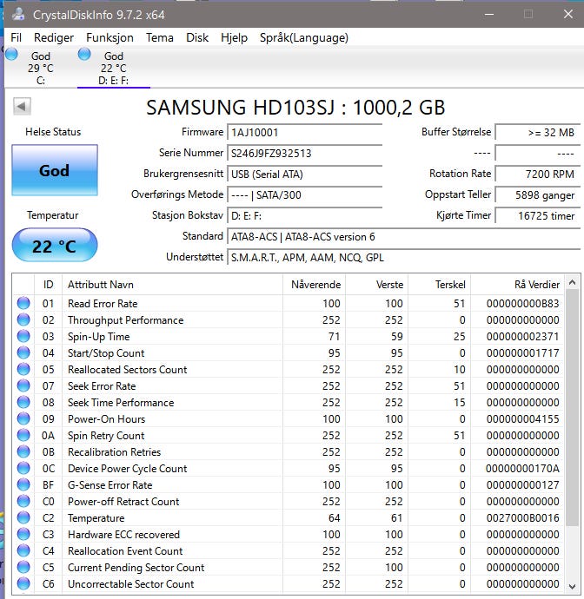Click status orb for Read Error Rate
The height and width of the screenshot is (599, 584).
(x=23, y=304)
